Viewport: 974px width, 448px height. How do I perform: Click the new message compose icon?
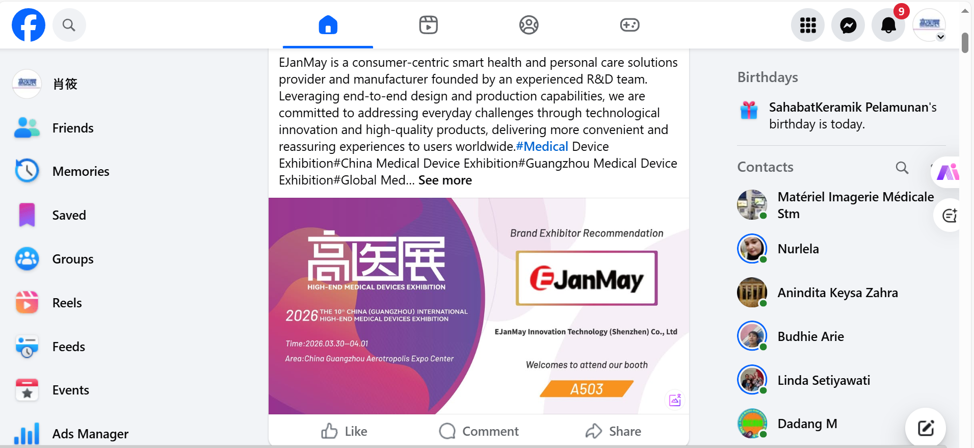point(926,428)
